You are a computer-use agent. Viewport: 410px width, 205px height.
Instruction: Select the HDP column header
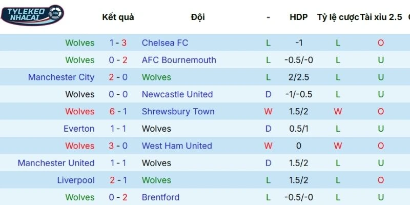tap(298, 17)
